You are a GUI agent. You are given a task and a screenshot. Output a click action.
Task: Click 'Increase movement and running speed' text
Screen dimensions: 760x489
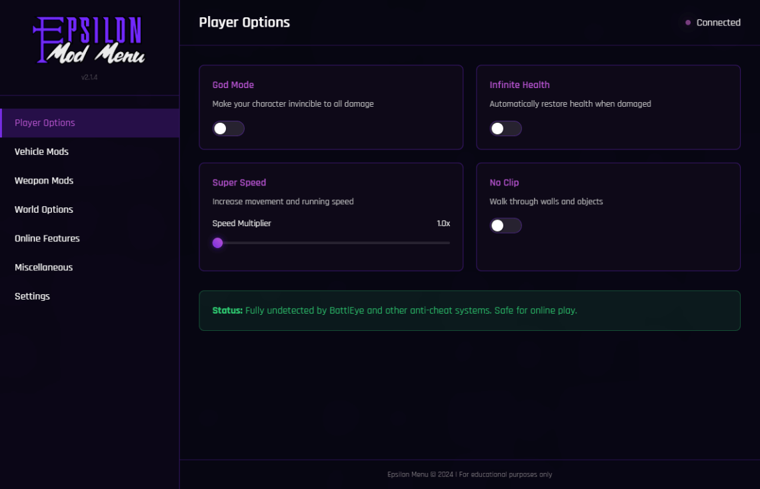(283, 201)
